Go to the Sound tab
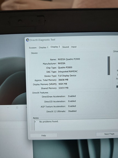This screenshot has height=158, width=118. pos(66,47)
